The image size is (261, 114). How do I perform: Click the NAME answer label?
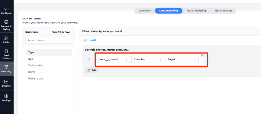[93, 40]
